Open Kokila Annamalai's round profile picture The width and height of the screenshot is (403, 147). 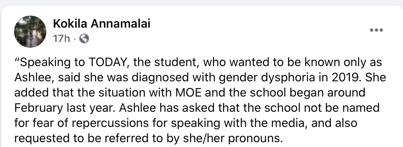pos(30,32)
